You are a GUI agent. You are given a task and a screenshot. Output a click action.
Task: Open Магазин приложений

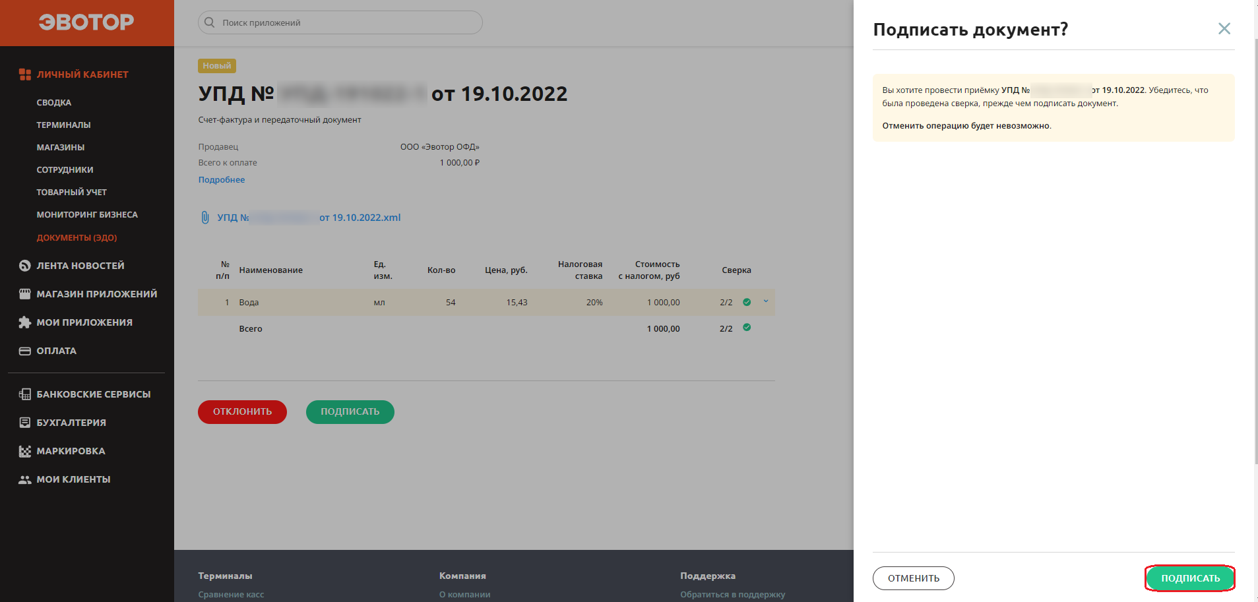click(97, 294)
